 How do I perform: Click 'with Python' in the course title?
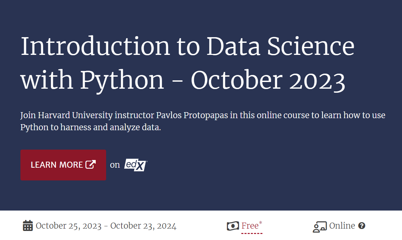(92, 81)
